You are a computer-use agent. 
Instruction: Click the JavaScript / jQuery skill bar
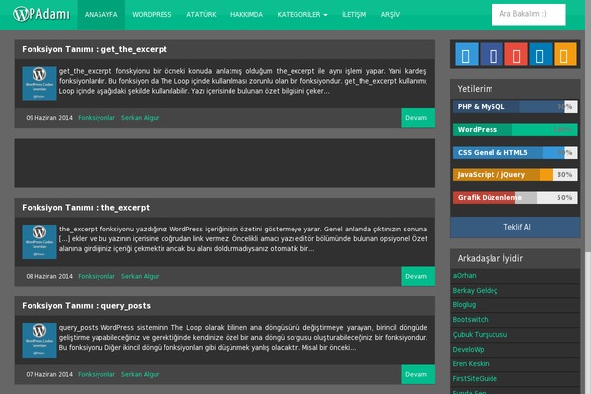tap(515, 175)
